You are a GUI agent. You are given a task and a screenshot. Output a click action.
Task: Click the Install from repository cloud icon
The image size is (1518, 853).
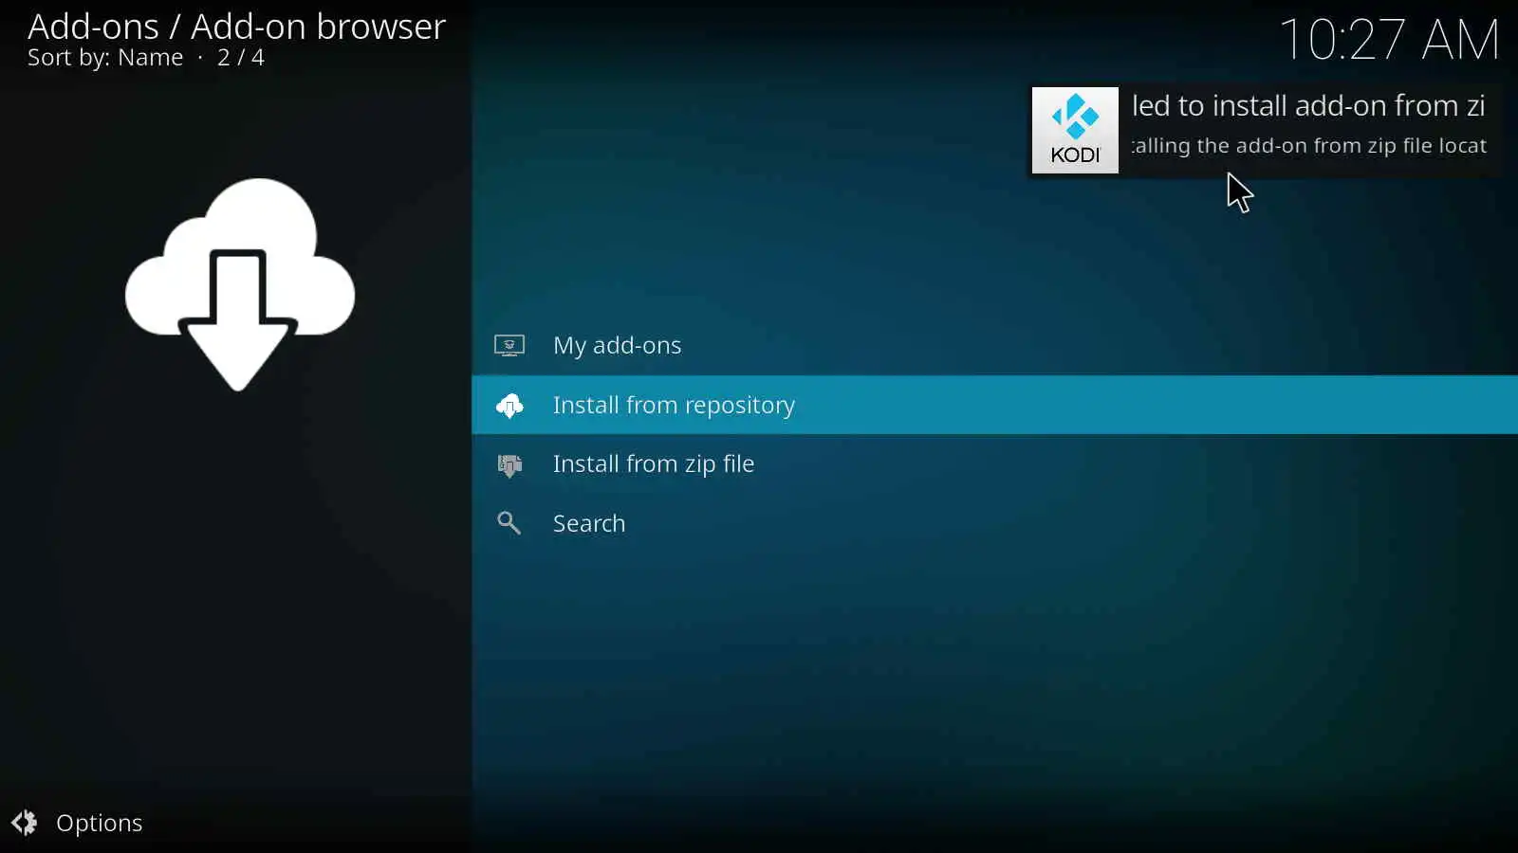(x=509, y=406)
